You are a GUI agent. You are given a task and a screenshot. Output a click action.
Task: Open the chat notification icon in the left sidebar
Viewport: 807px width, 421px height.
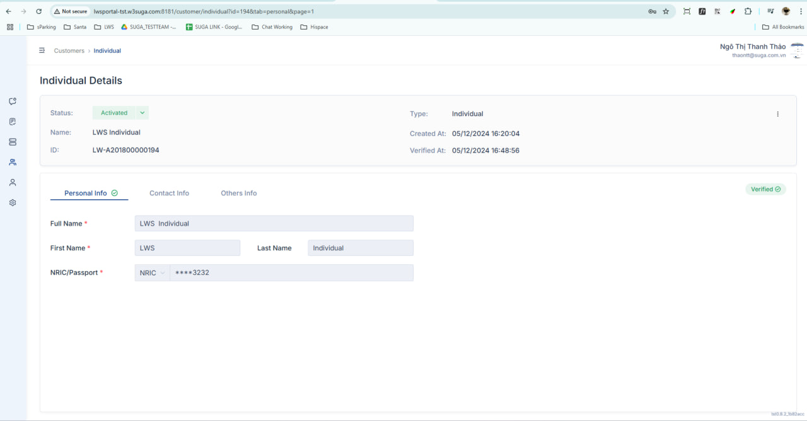pyautogui.click(x=13, y=101)
